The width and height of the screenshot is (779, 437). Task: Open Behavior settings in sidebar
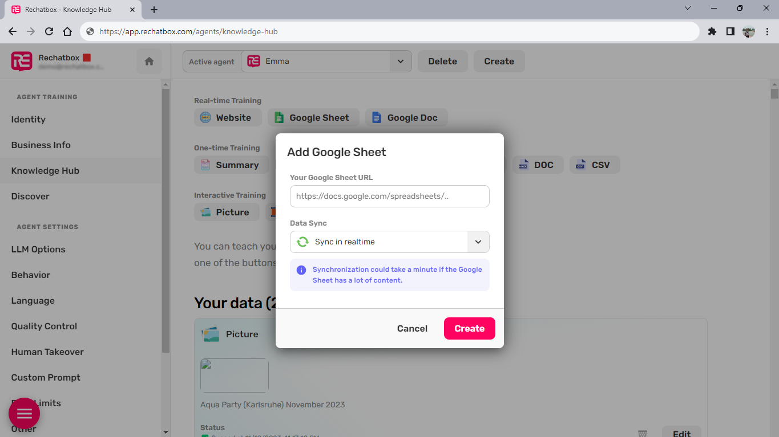(x=31, y=275)
